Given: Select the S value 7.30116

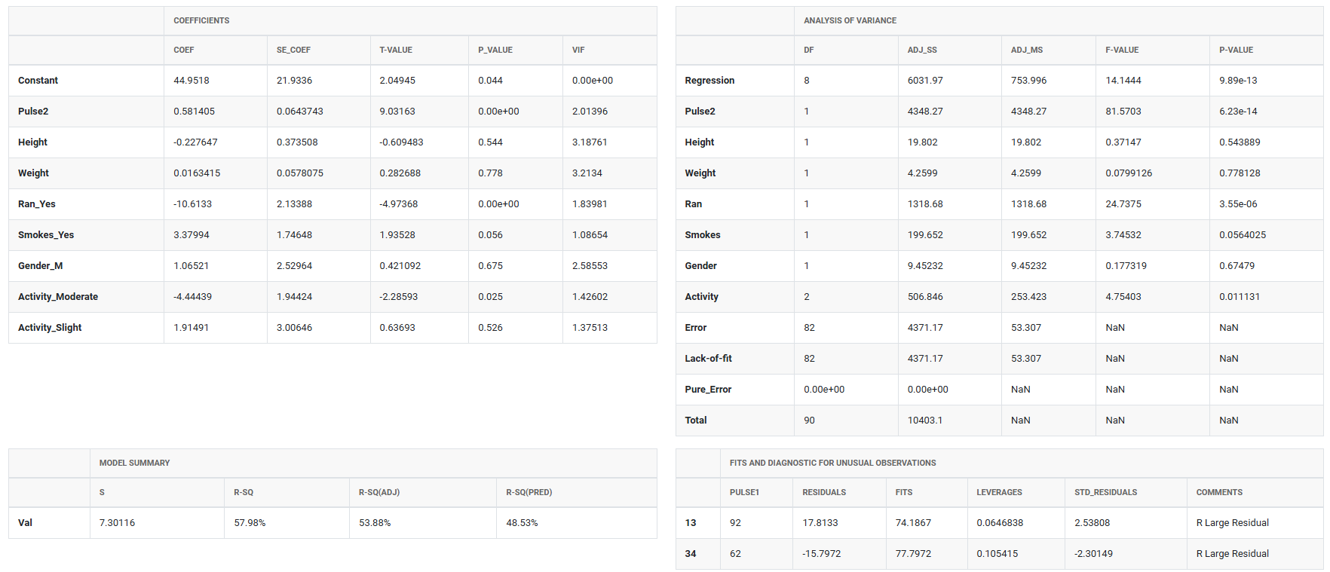Looking at the screenshot, I should click(117, 523).
